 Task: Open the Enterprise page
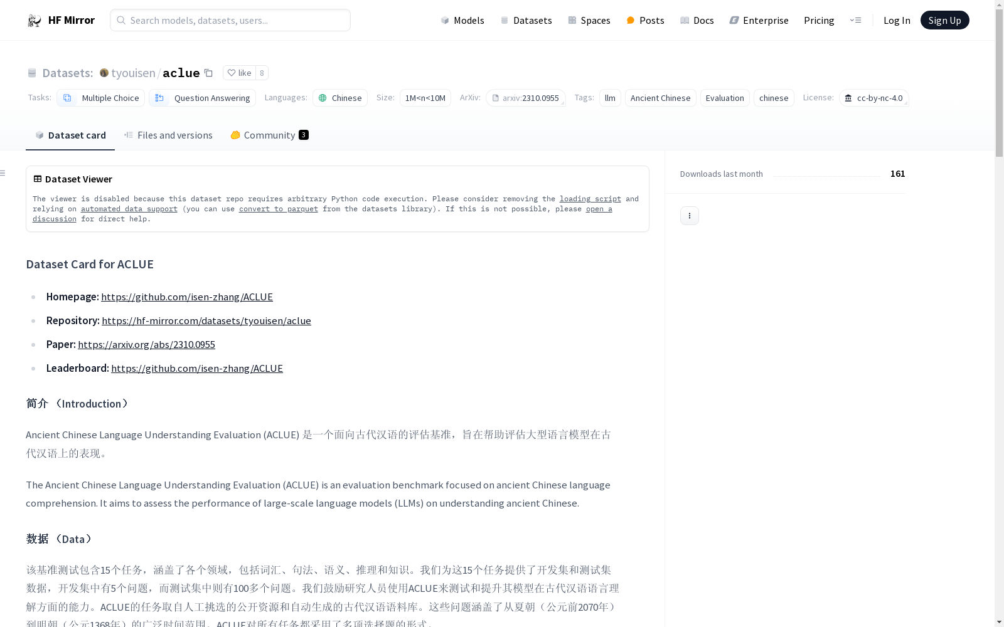click(759, 20)
